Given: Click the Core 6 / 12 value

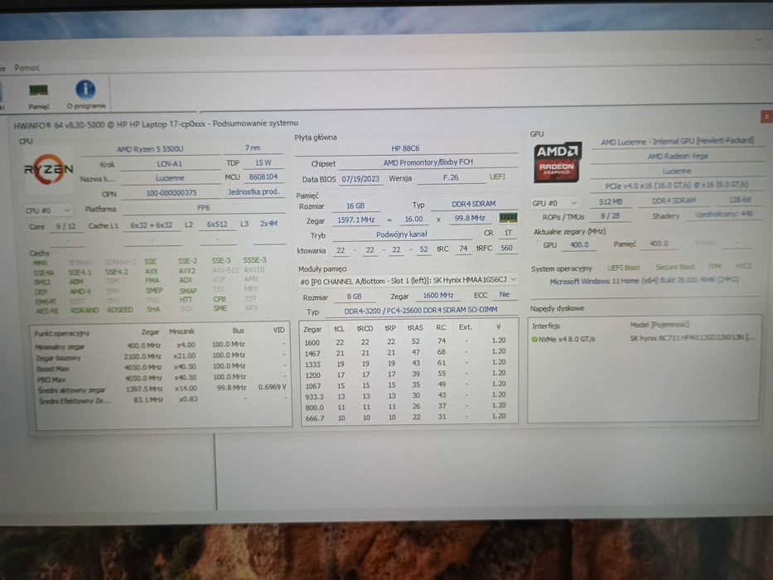Looking at the screenshot, I should pyautogui.click(x=66, y=226).
